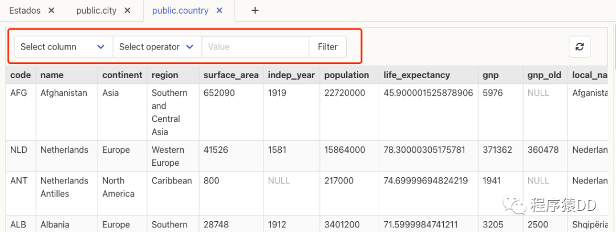Screen dimensions: 616x232
Task: Select the surface_area column header
Action: click(231, 75)
